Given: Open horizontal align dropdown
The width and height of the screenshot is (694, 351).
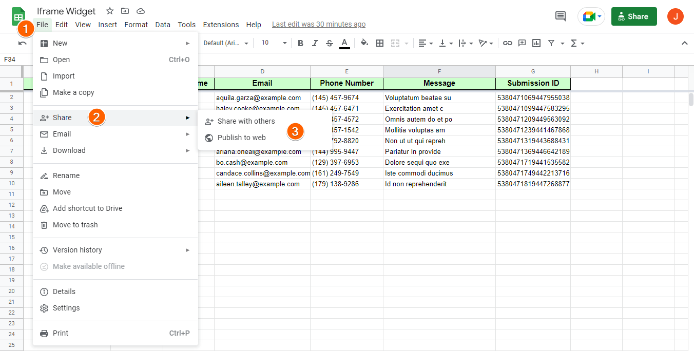Looking at the screenshot, I should coord(426,43).
